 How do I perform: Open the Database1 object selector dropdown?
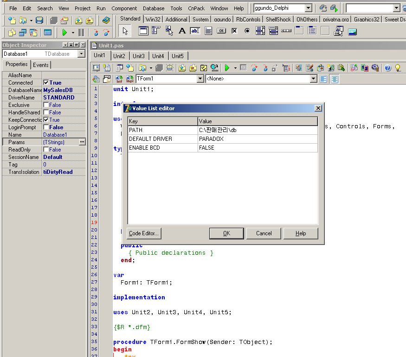coord(81,54)
